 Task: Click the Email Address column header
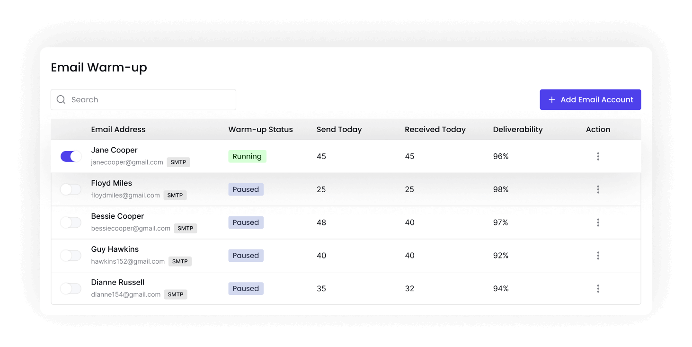118,129
